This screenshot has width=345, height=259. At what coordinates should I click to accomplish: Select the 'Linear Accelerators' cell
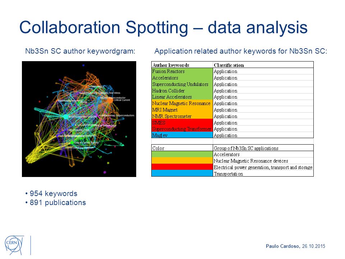[x=182, y=97]
